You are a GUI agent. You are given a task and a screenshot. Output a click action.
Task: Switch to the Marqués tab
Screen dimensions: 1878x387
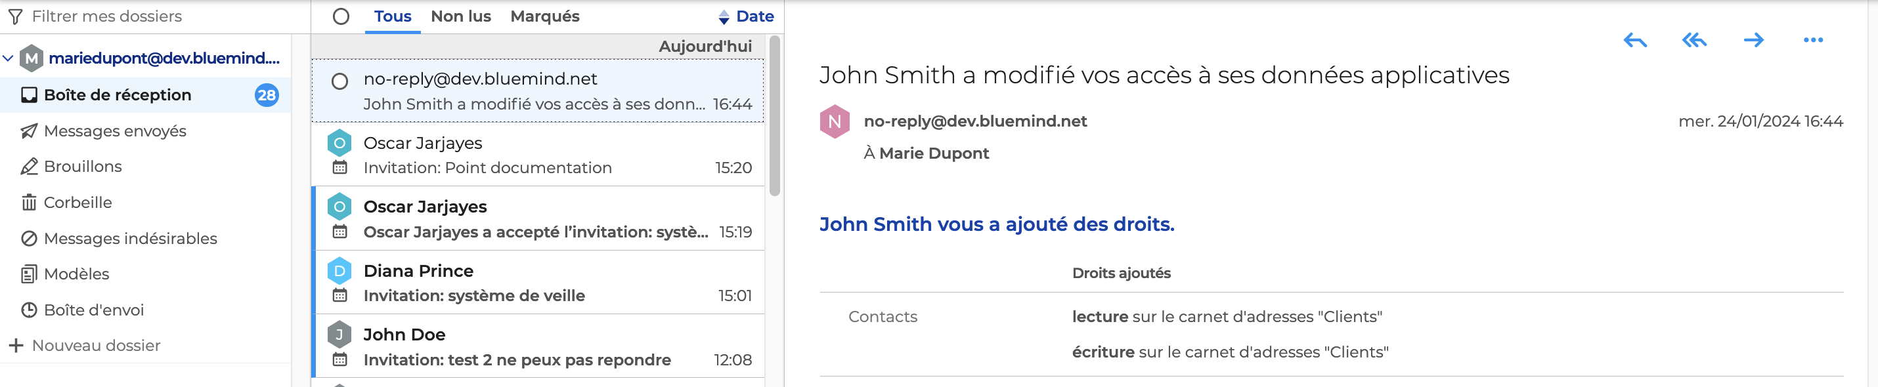[x=544, y=17]
